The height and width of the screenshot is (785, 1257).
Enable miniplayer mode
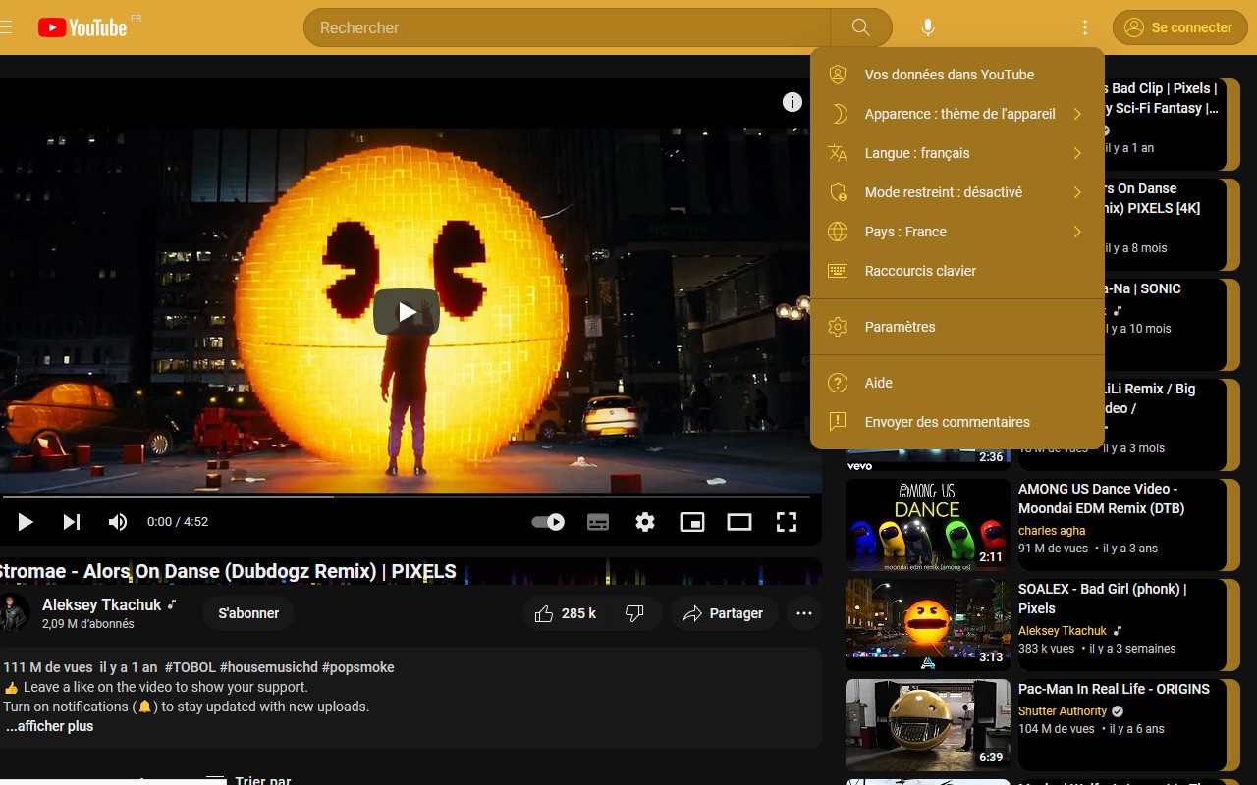692,522
